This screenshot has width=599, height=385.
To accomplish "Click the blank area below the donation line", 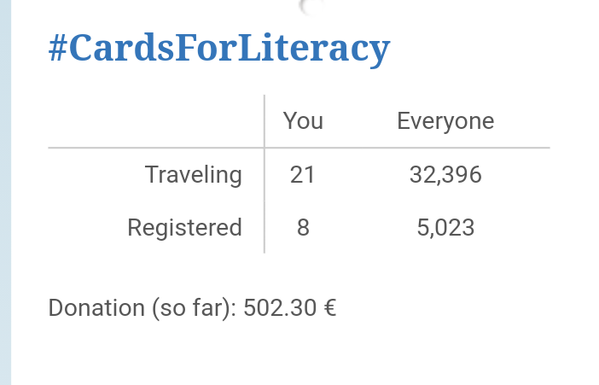I will tap(299, 353).
